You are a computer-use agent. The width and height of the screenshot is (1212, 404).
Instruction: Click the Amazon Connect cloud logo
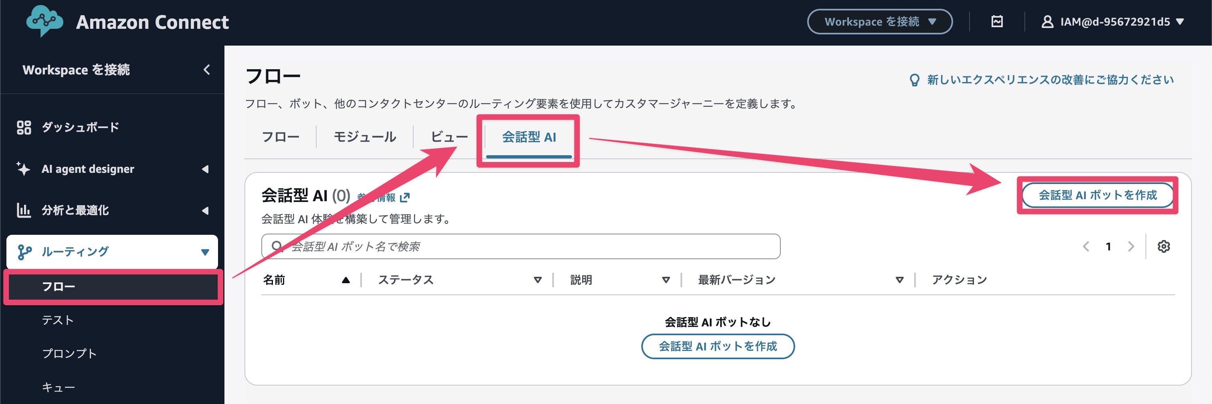(44, 21)
